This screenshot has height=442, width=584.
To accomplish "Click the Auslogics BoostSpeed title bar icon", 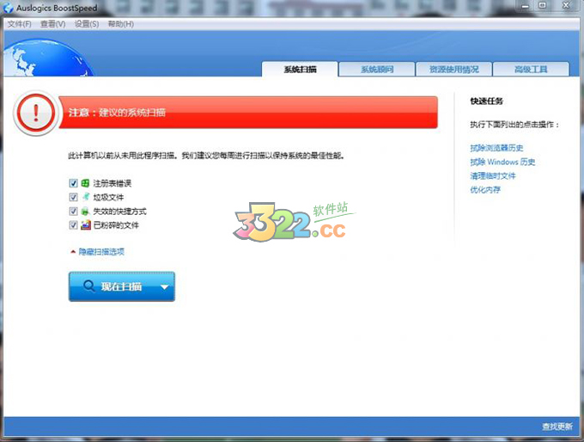I will [8, 8].
